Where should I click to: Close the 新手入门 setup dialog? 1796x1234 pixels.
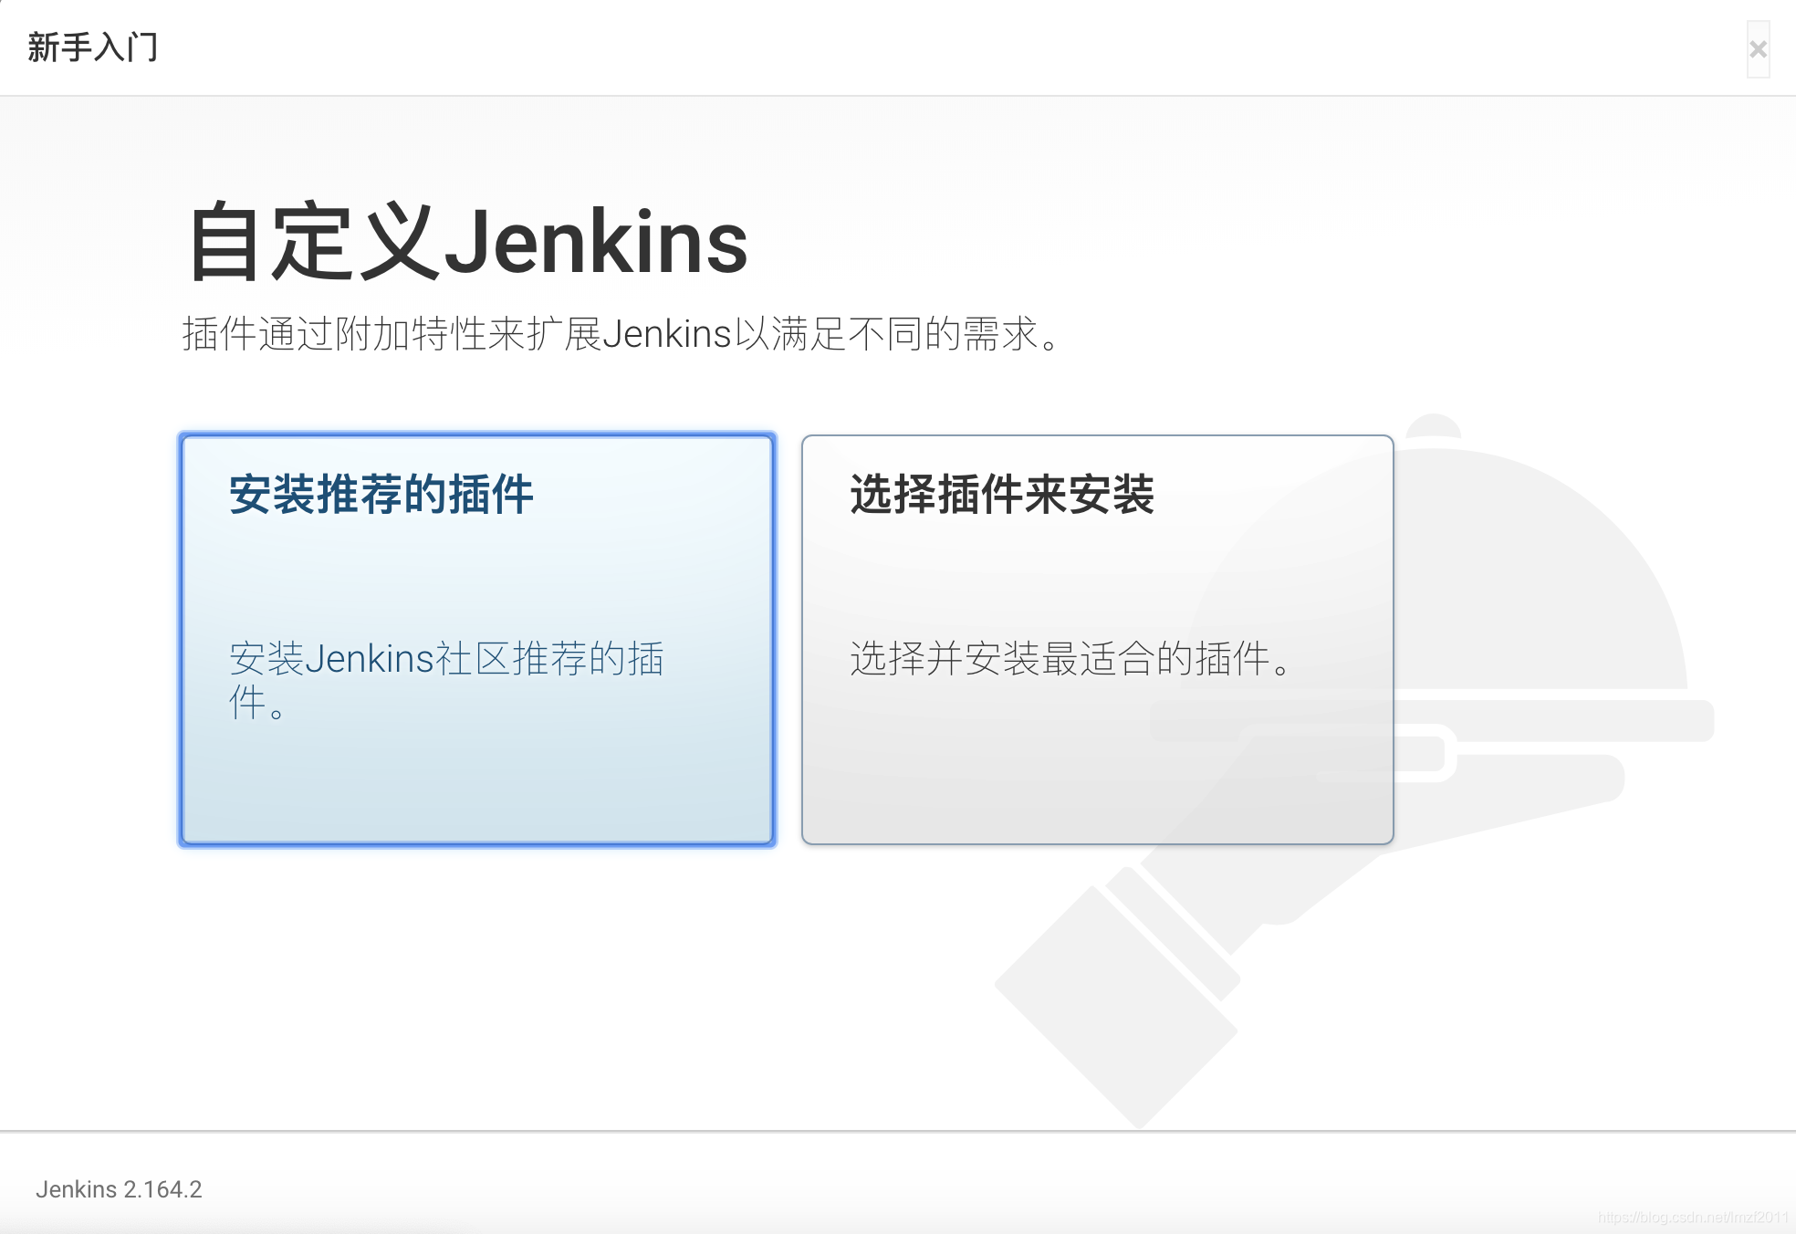click(1758, 49)
